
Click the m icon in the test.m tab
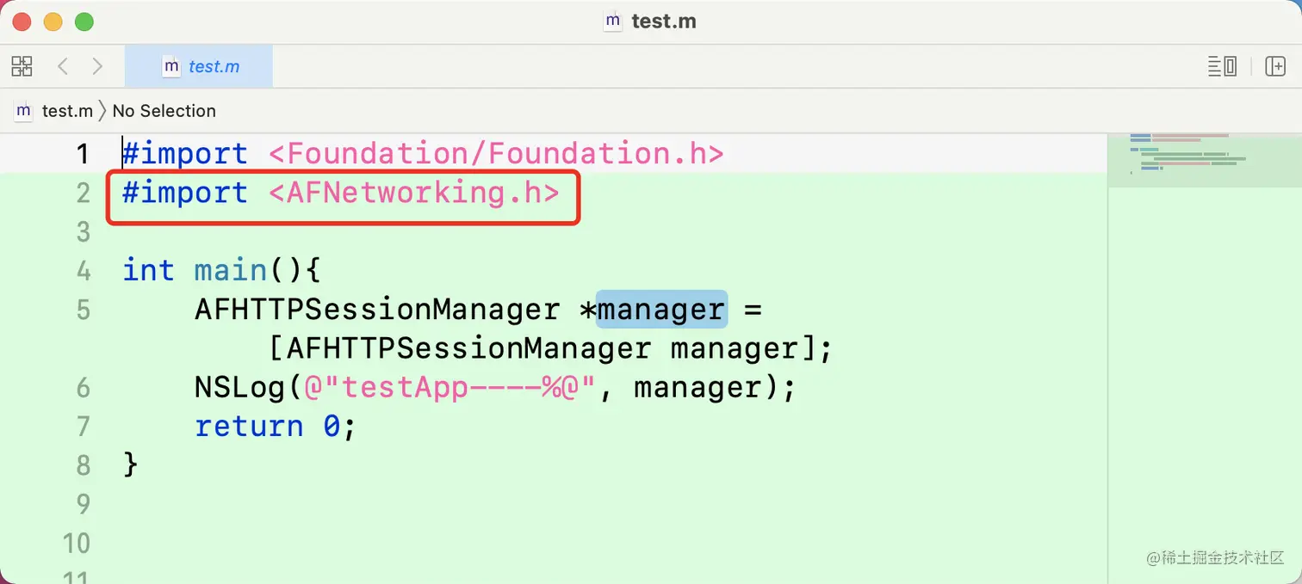[x=171, y=66]
